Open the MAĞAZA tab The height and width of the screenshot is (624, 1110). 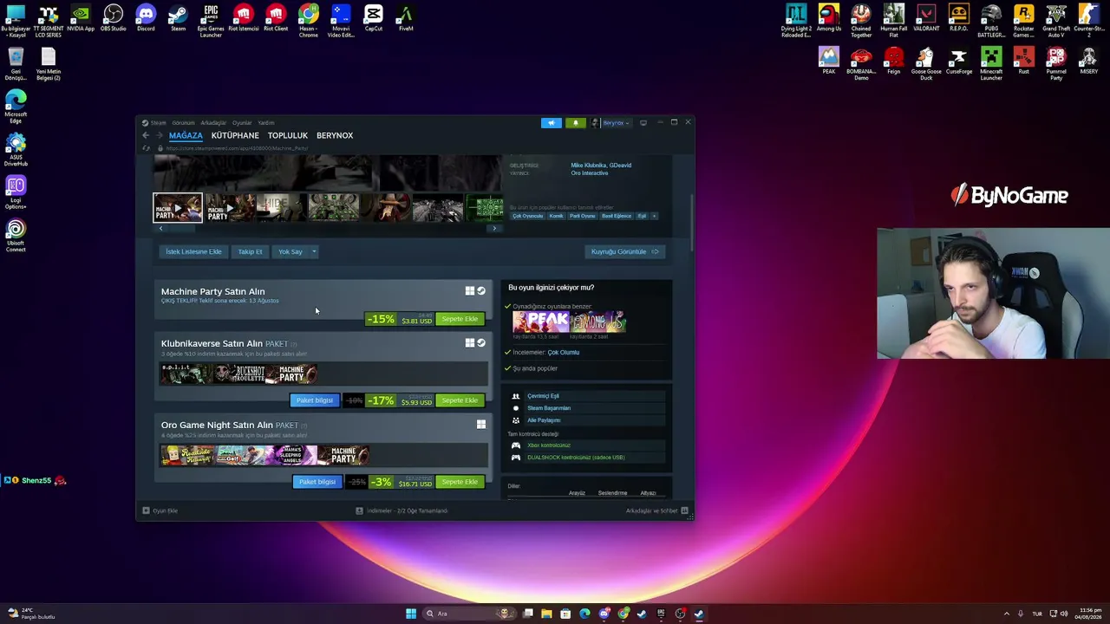[x=186, y=135]
